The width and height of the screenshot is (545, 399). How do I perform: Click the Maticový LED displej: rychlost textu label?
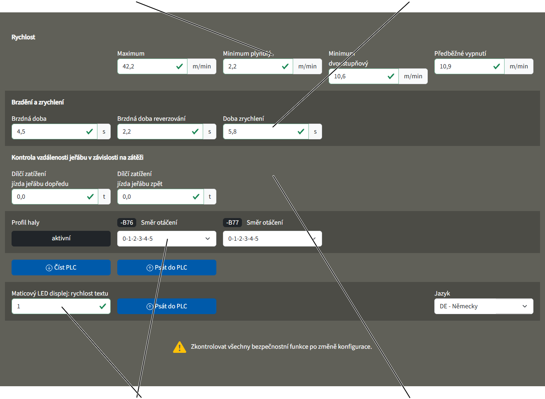pos(60,293)
